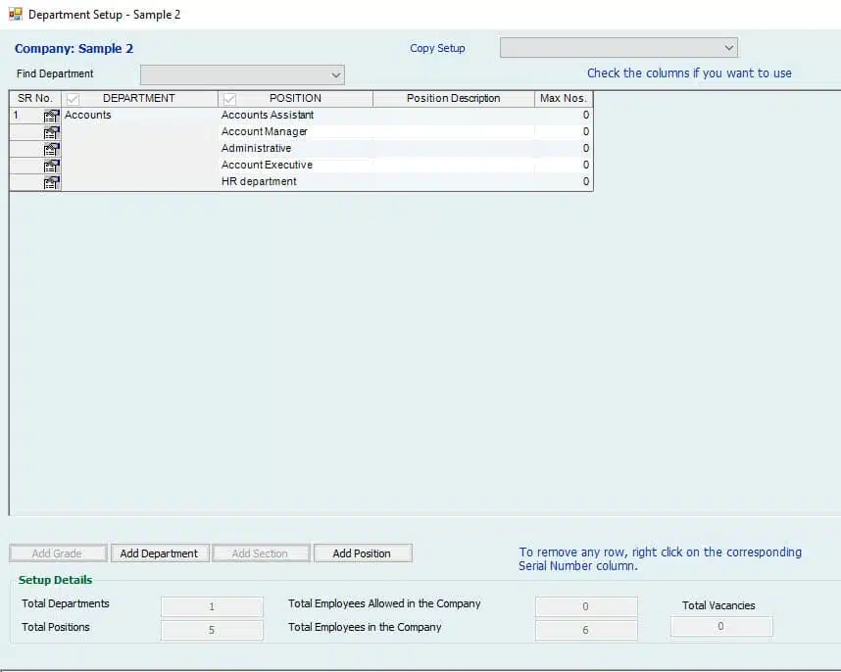Click the SR No. column header

click(x=35, y=99)
